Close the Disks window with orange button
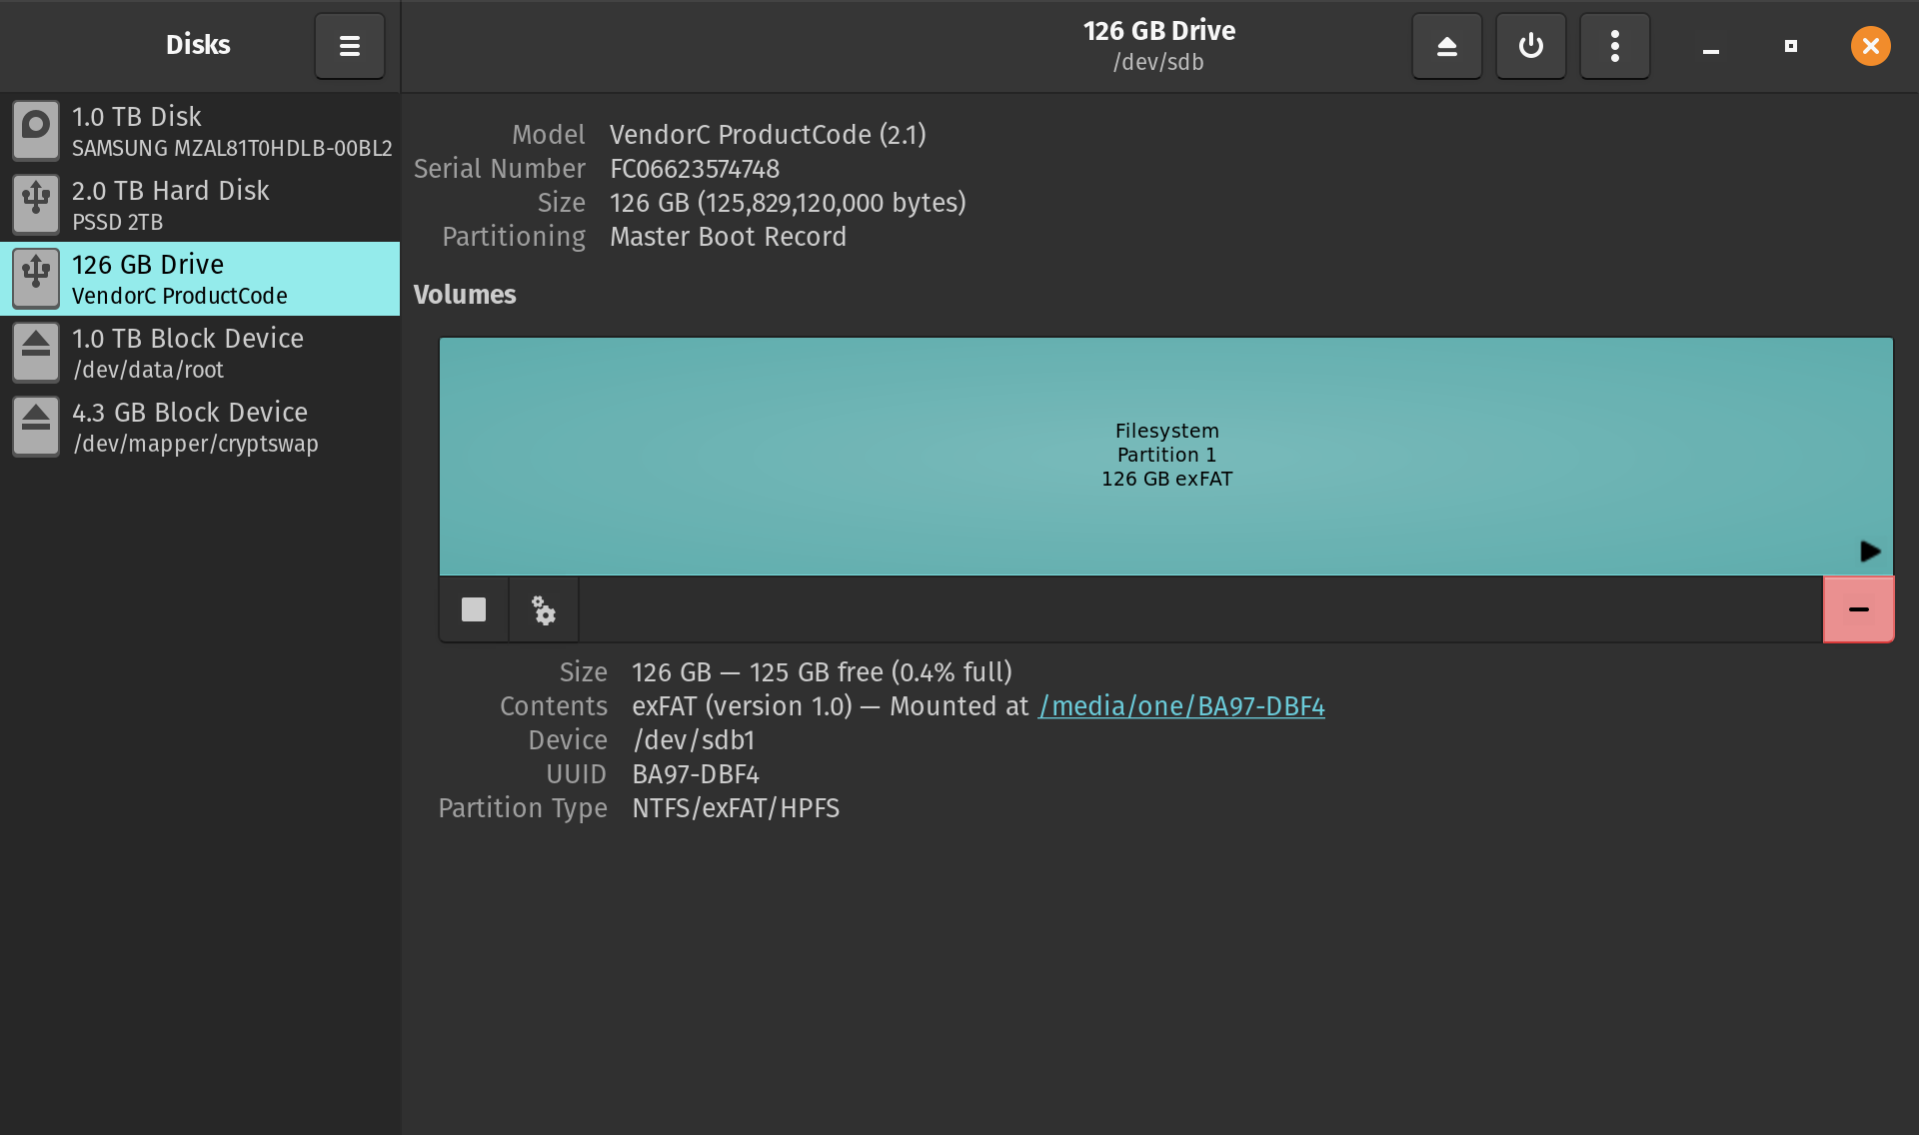The image size is (1919, 1135). pos(1870,46)
